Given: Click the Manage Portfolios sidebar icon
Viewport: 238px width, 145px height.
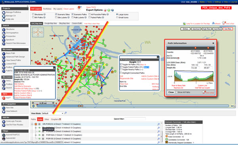Looking at the screenshot, I should click(x=4, y=12).
